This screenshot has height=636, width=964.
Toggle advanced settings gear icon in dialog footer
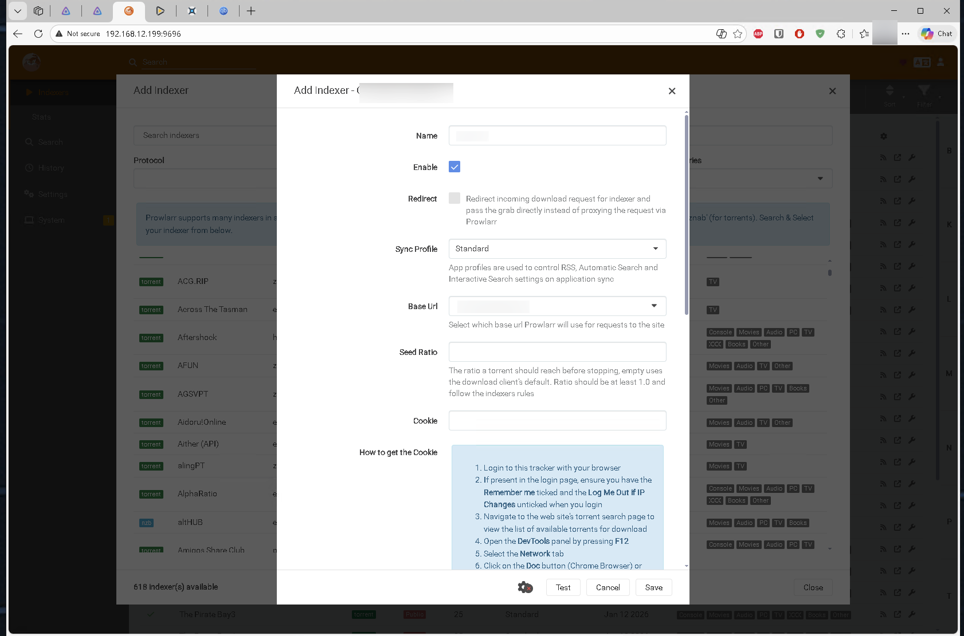point(525,587)
